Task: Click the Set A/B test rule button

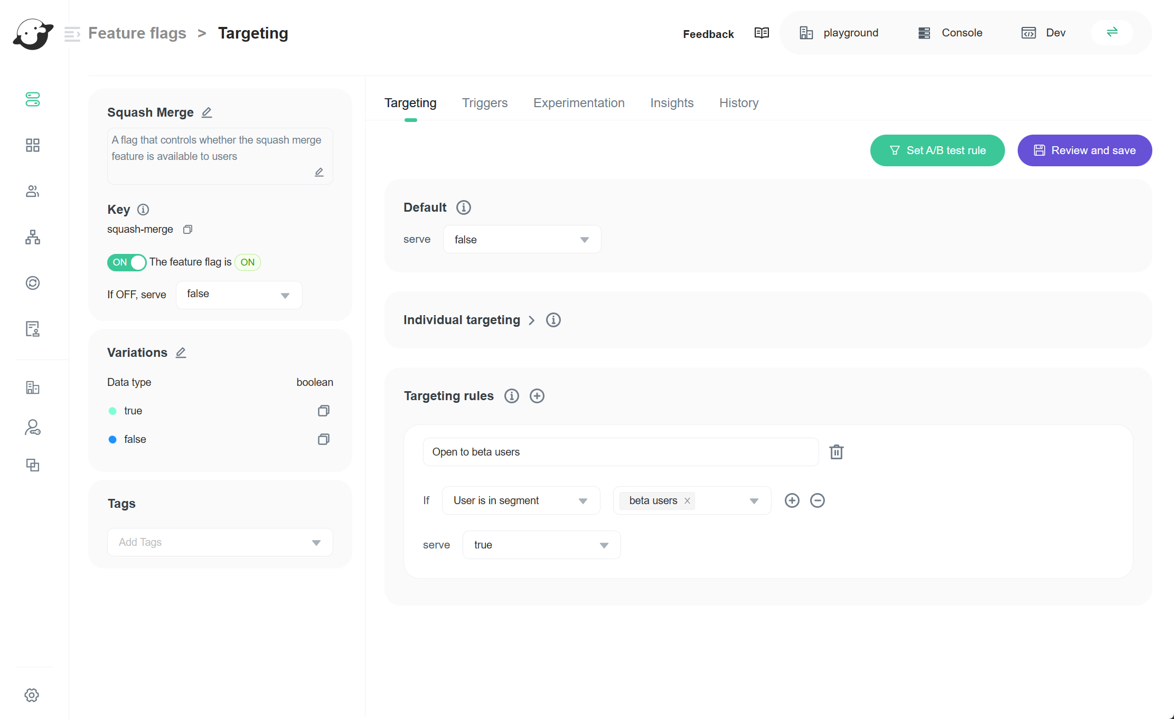Action: point(937,150)
